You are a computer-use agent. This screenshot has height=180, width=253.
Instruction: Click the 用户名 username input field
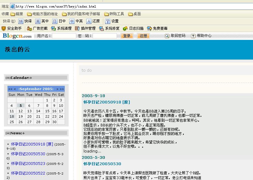click(x=64, y=36)
